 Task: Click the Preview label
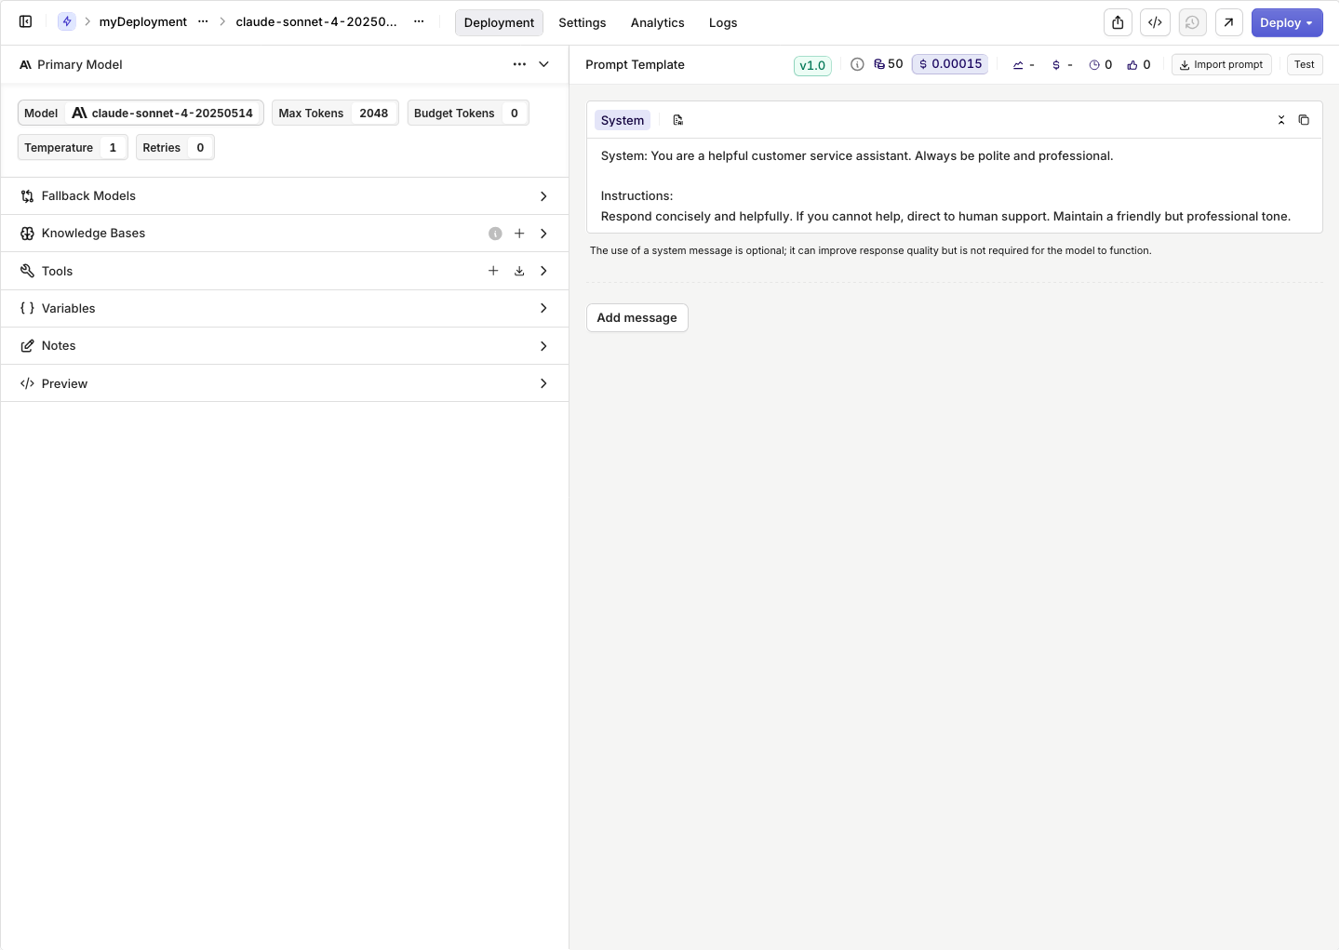pos(64,383)
